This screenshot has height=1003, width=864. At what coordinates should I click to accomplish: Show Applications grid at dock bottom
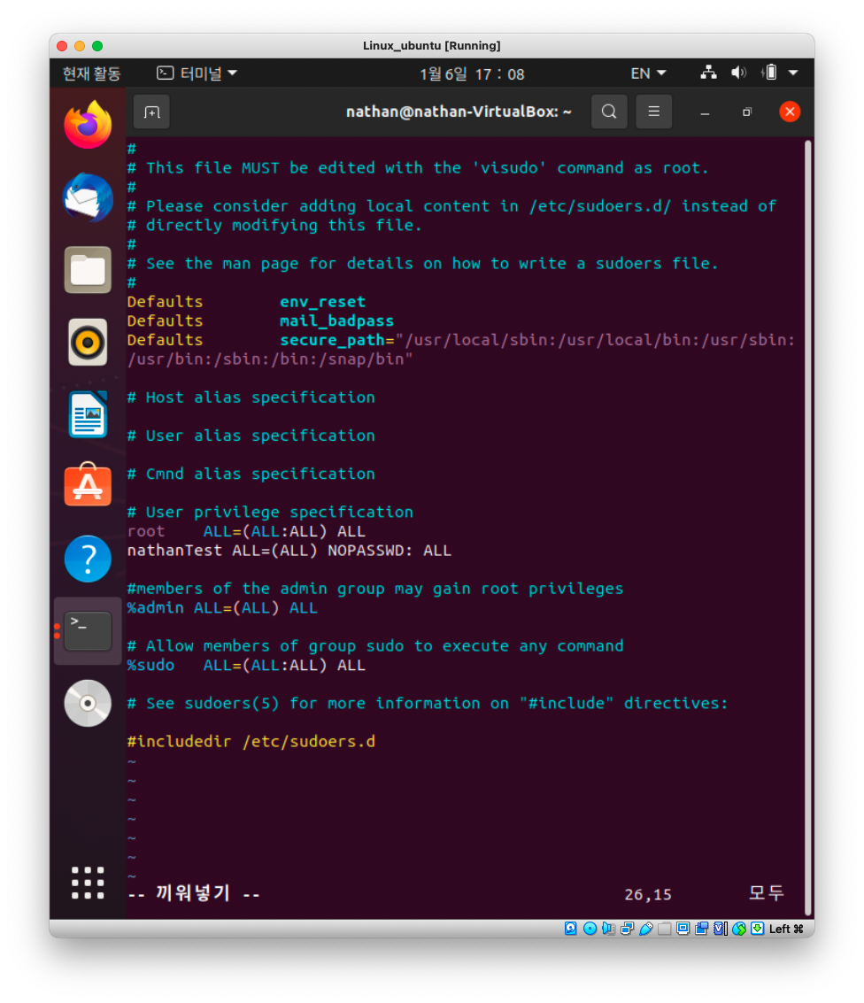pyautogui.click(x=88, y=883)
